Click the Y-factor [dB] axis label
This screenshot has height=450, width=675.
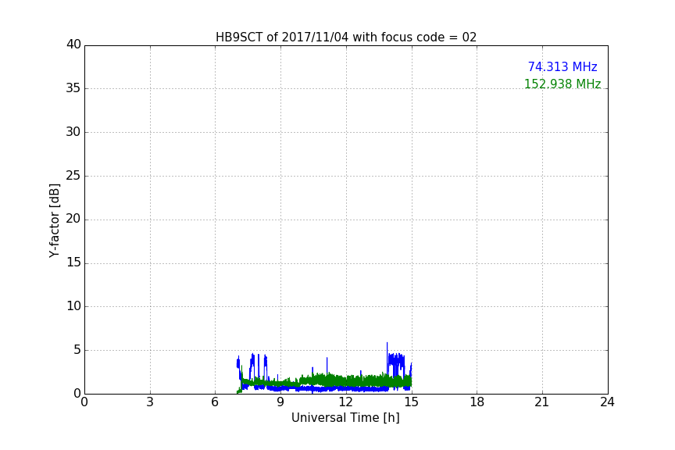click(x=54, y=220)
